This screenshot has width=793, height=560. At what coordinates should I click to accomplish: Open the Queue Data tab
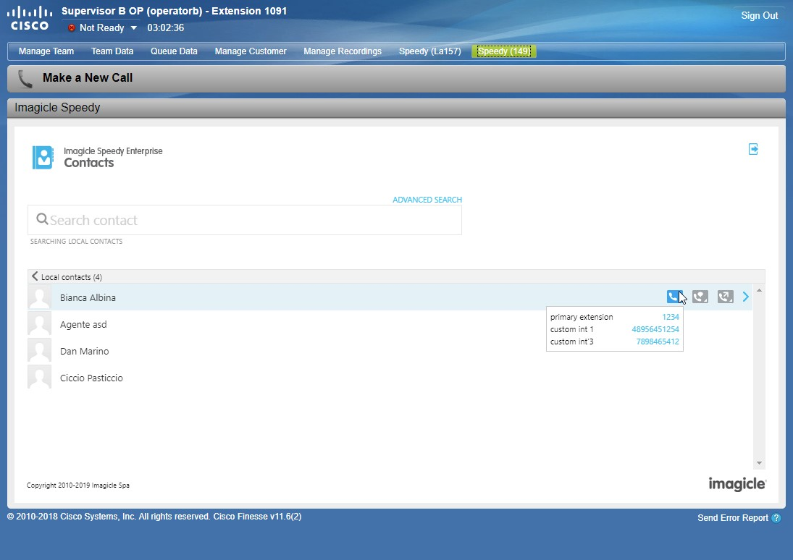point(174,51)
